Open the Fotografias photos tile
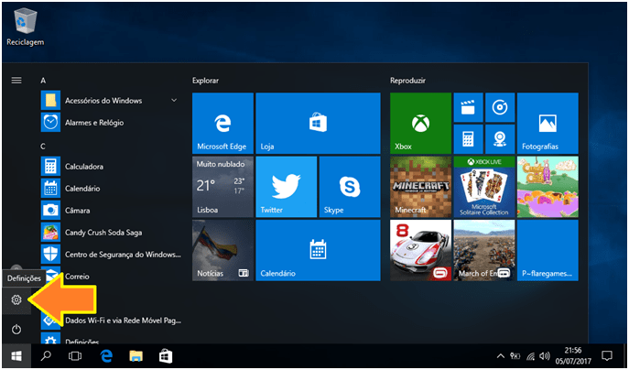The width and height of the screenshot is (629, 370). [548, 123]
